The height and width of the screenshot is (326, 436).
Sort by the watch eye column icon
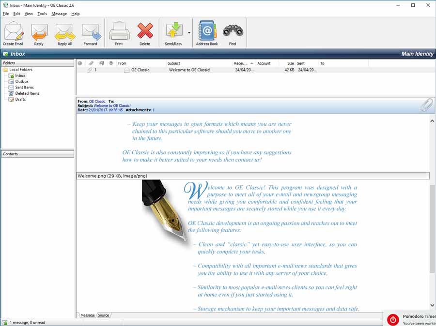point(111,63)
